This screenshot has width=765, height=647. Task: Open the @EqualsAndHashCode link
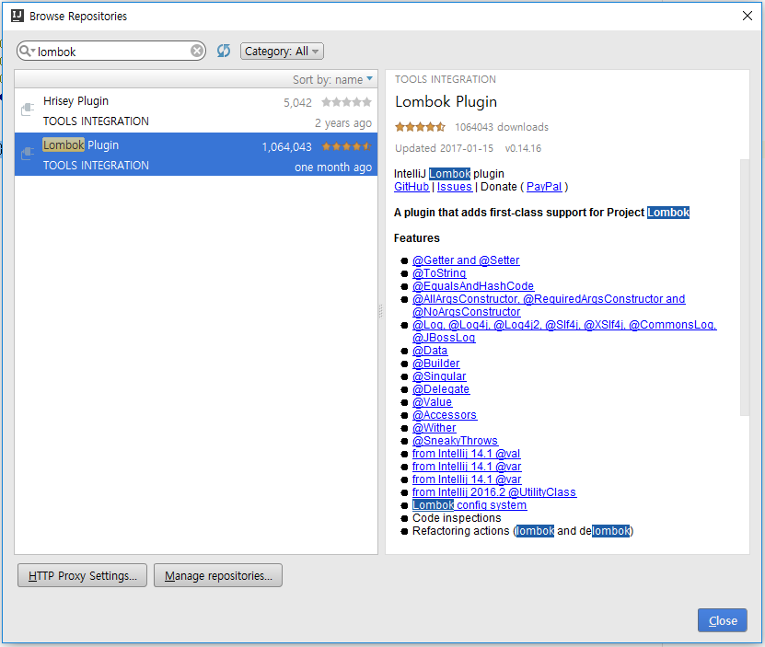coord(473,286)
